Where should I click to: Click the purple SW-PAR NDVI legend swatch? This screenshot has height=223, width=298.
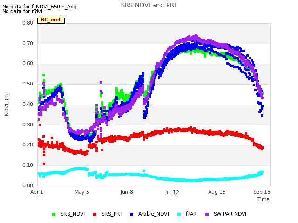(x=207, y=214)
